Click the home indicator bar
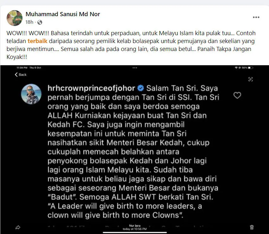This screenshot has width=269, height=234. click(135, 232)
